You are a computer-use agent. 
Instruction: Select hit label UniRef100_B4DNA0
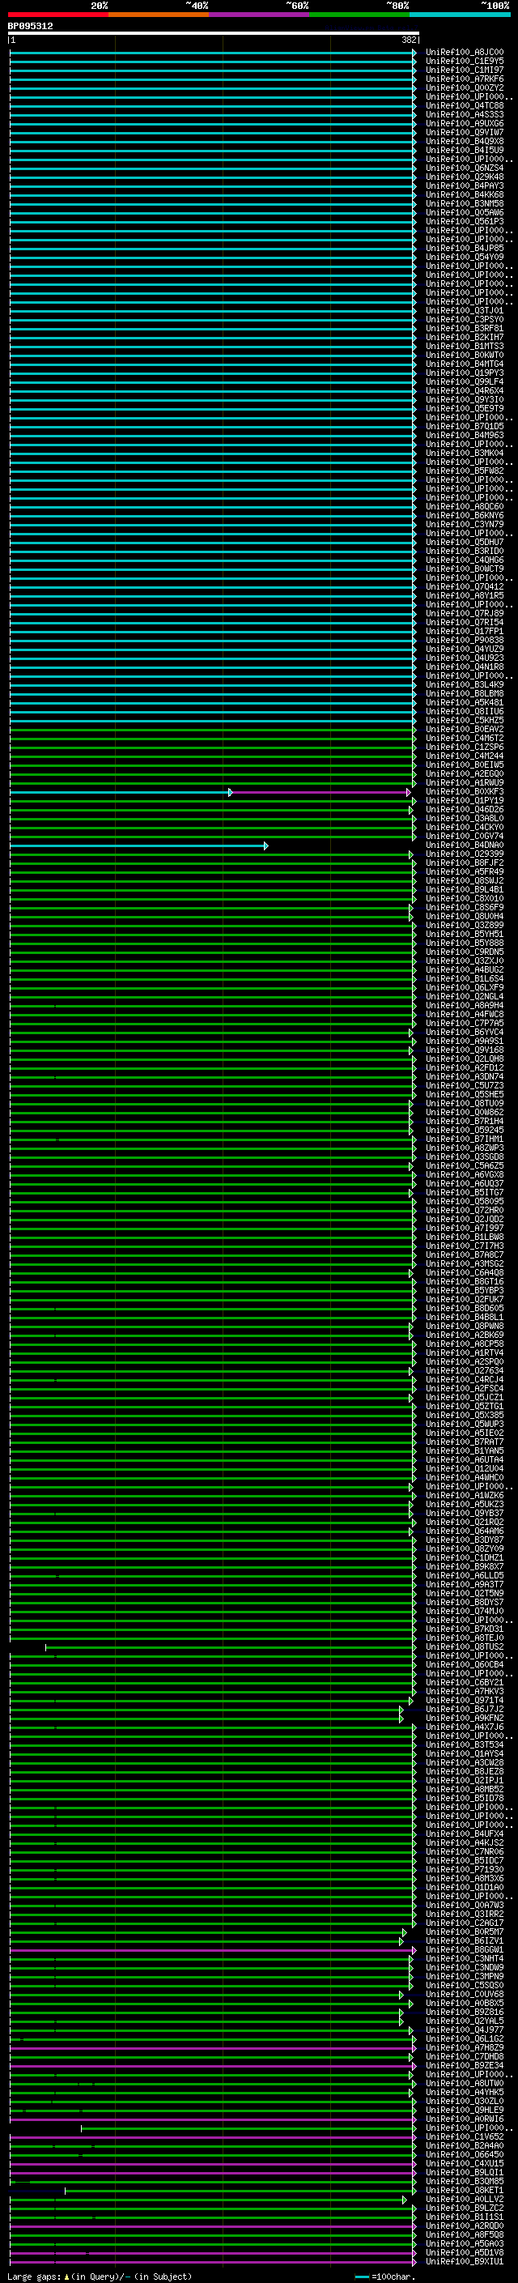coord(464,845)
